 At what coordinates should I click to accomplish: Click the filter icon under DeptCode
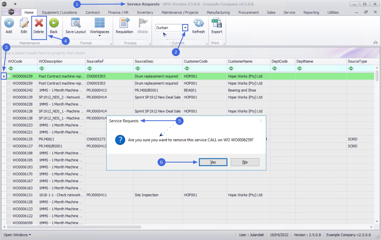tap(274, 69)
